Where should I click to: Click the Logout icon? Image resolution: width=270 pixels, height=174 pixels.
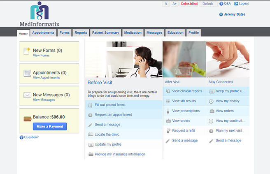236,4
